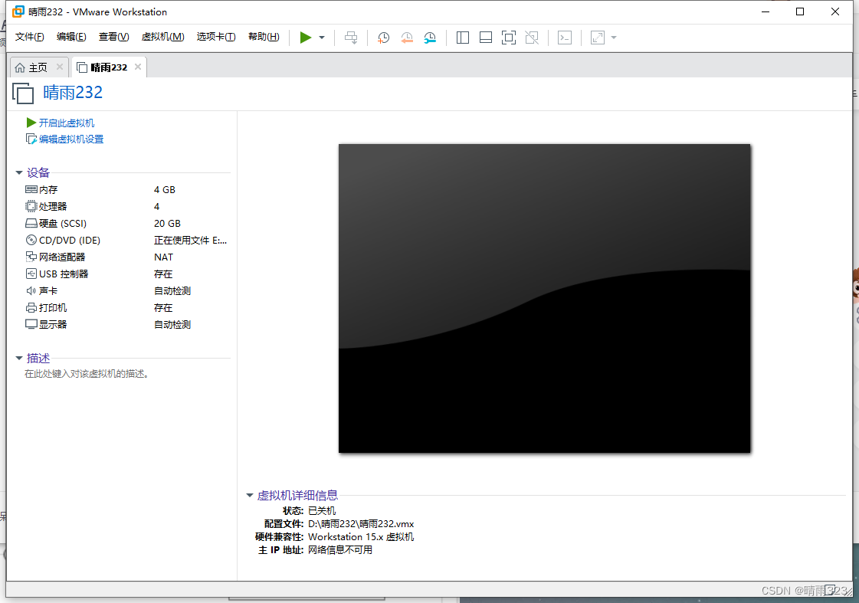859x603 pixels.
Task: Toggle the thumbnail bar view icon
Action: pos(485,38)
